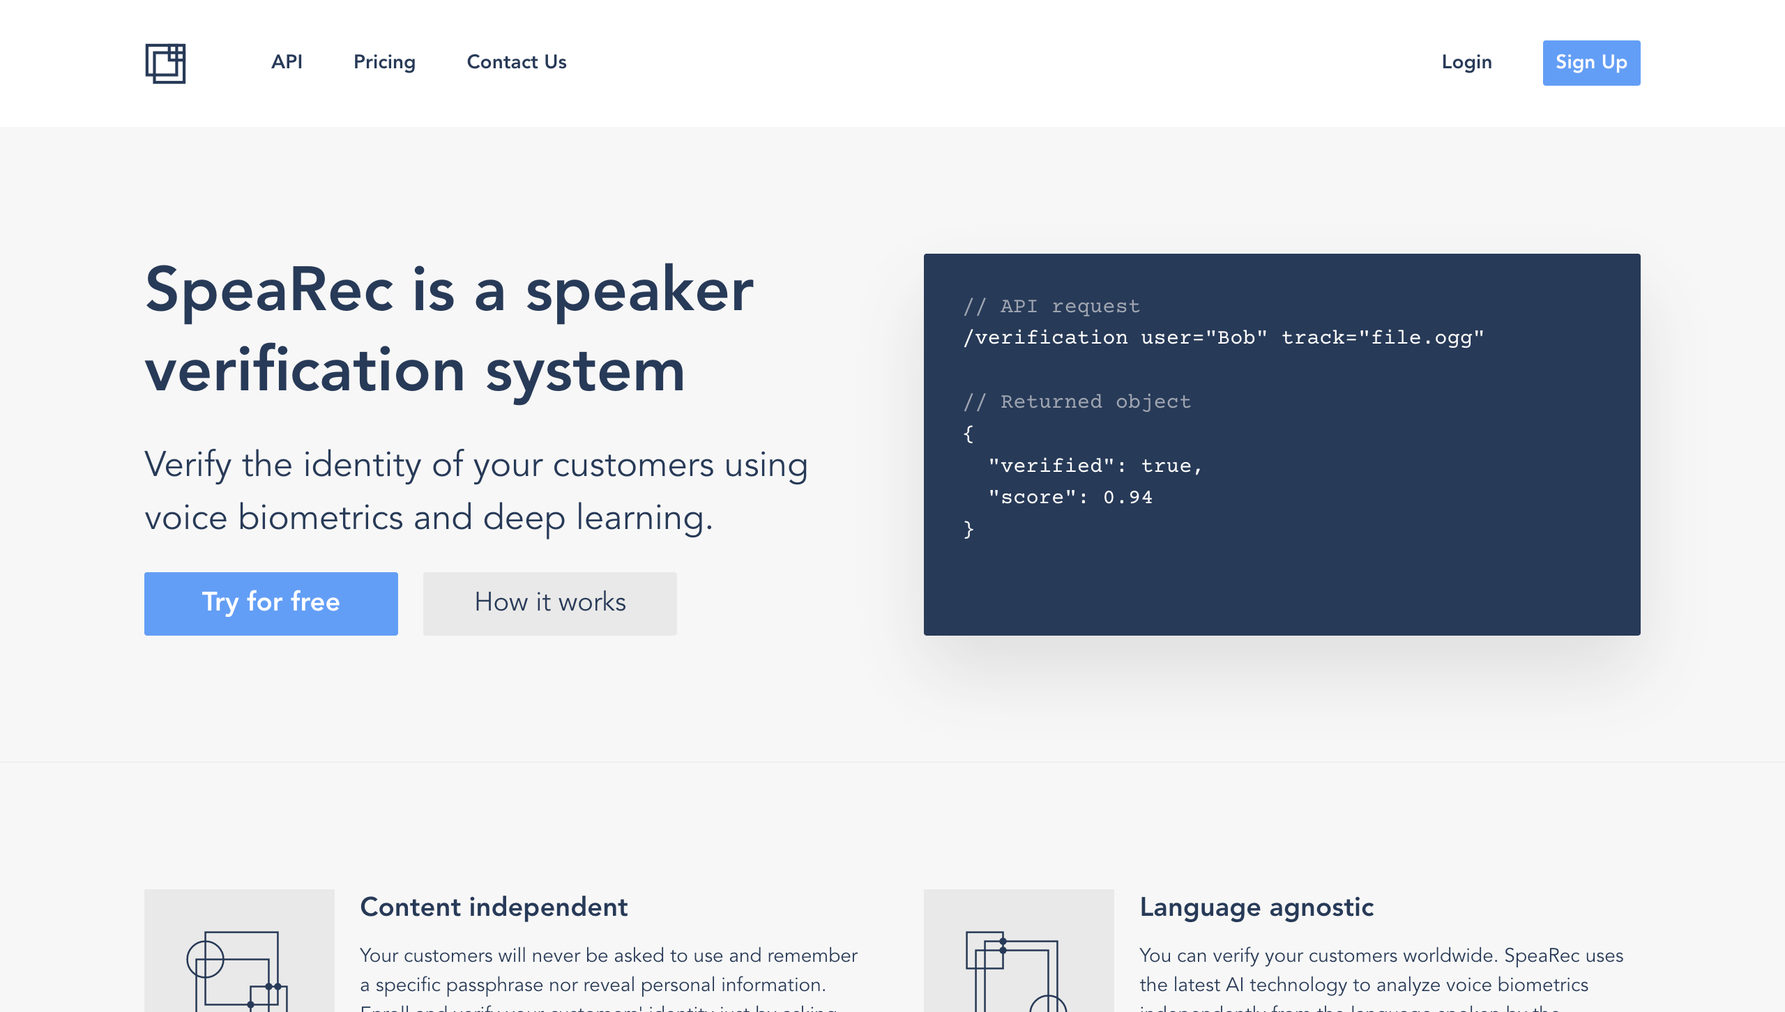Click the '// API request' comment line
The height and width of the screenshot is (1012, 1785).
click(1051, 306)
